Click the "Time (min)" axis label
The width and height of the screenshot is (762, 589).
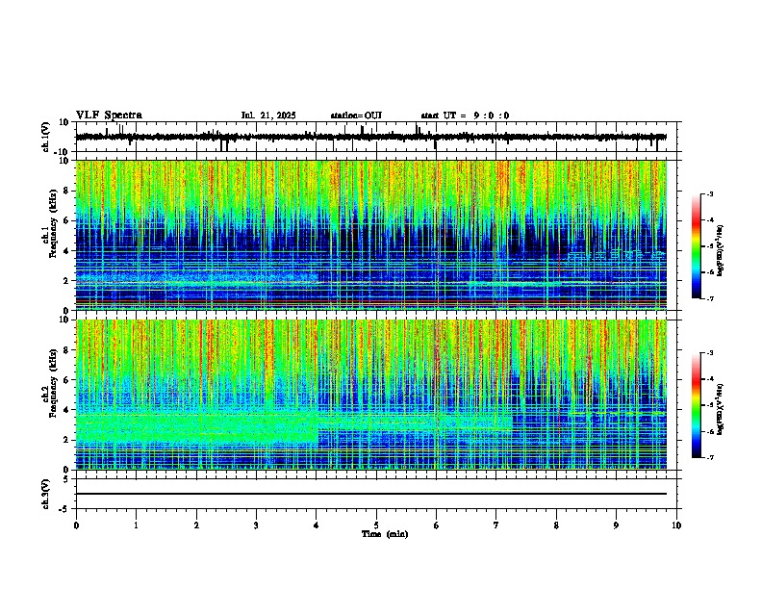(385, 534)
